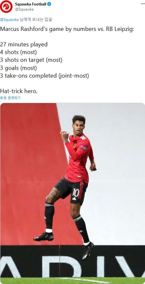Click the gray @Squawka handle under name
Viewport: 145px width, 284px height.
[24, 10]
